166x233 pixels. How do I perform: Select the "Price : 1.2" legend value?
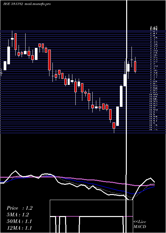19,208
